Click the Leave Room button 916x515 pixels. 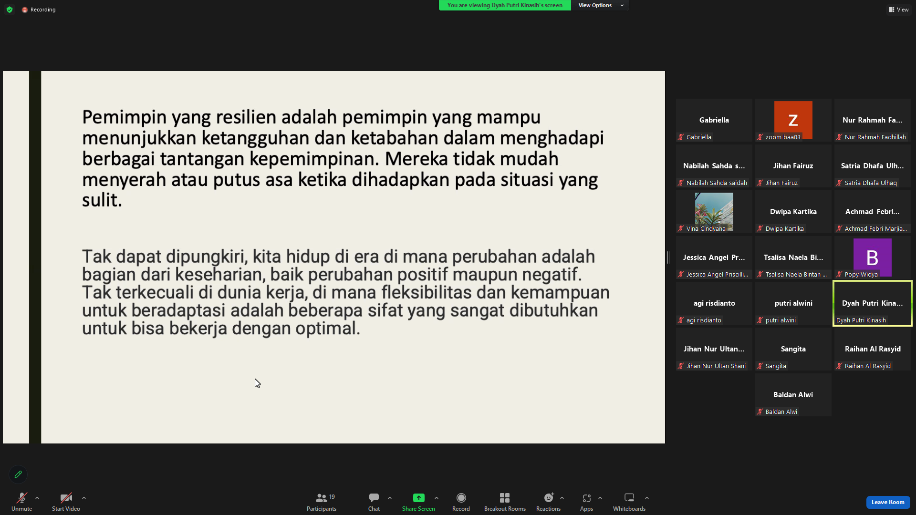pyautogui.click(x=888, y=502)
